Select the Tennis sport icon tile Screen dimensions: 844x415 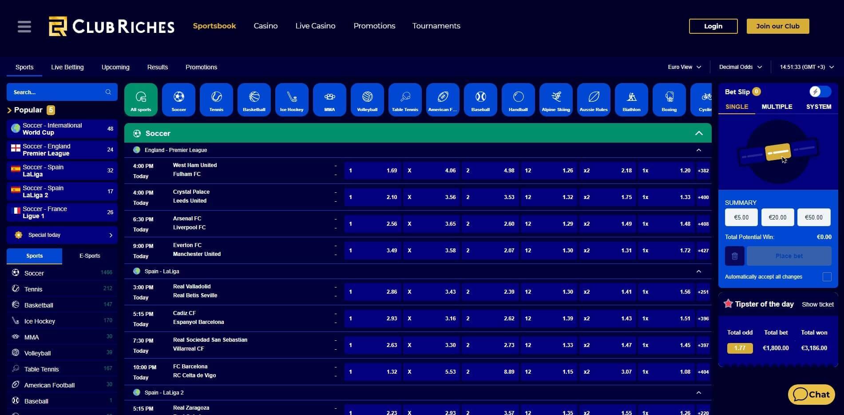coord(216,100)
